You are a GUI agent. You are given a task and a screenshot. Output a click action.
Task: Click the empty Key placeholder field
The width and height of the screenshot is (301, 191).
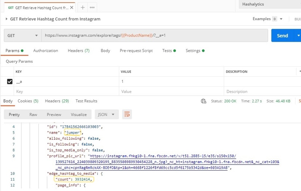[66, 92]
